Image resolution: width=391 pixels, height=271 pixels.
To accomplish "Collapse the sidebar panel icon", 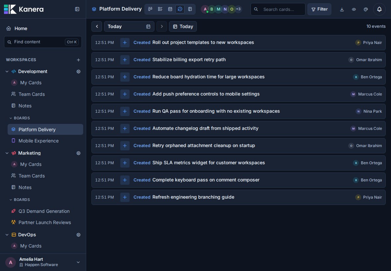I will pyautogui.click(x=77, y=9).
